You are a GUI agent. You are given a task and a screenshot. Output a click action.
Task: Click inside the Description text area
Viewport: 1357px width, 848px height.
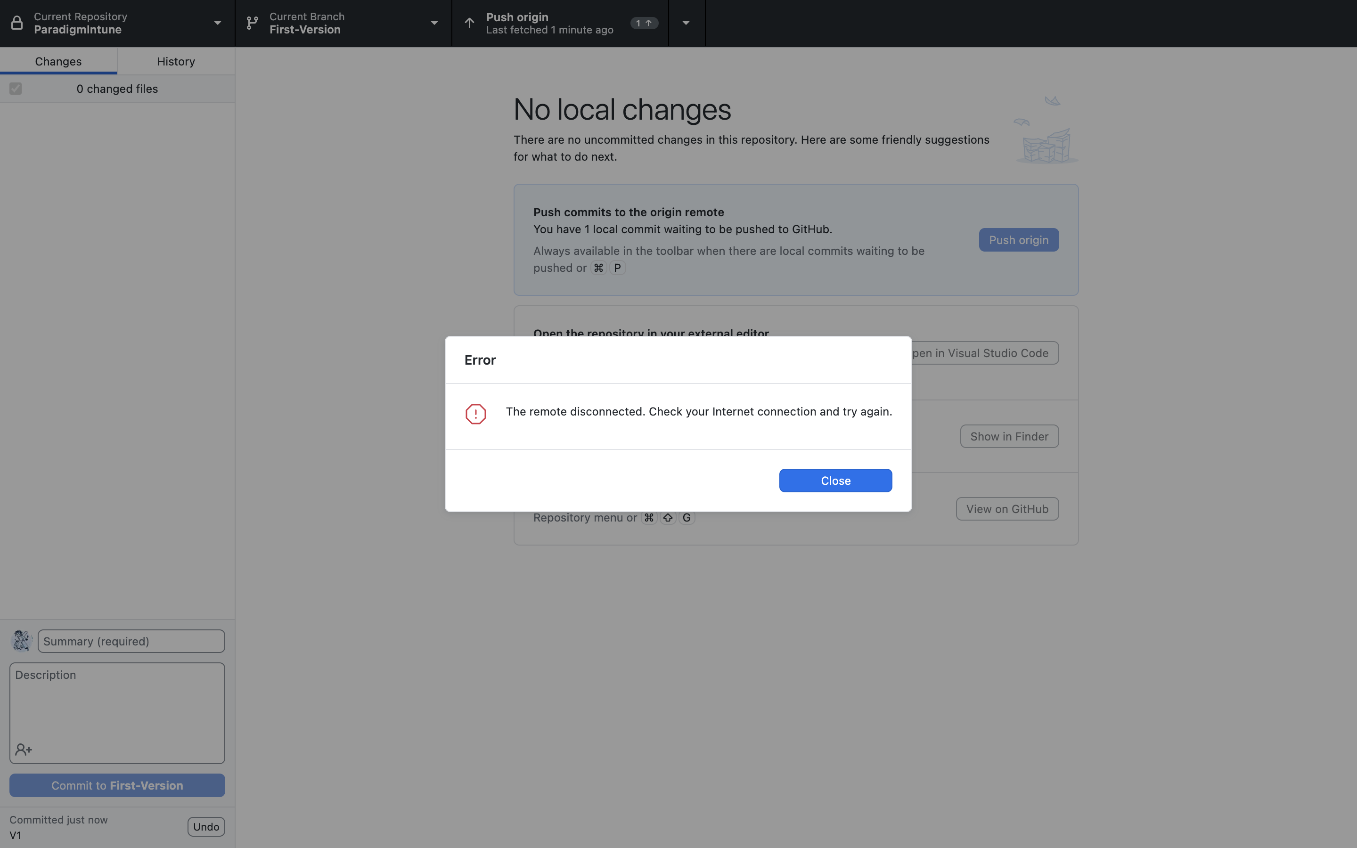point(117,712)
